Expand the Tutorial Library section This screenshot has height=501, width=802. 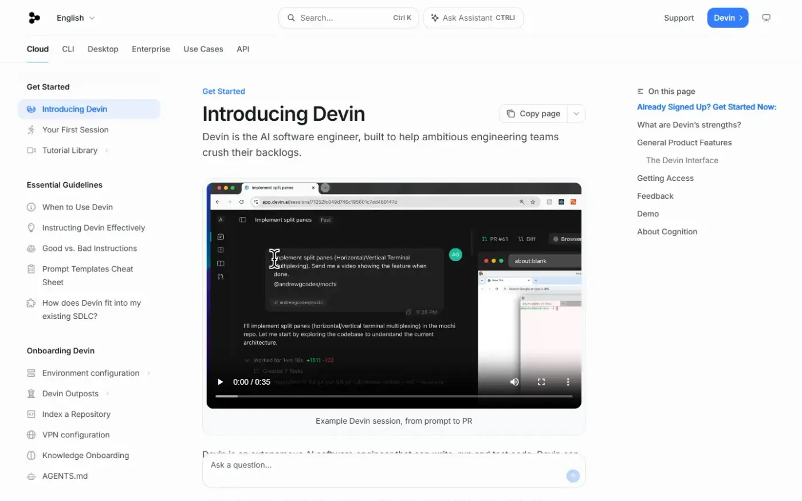[x=107, y=151]
